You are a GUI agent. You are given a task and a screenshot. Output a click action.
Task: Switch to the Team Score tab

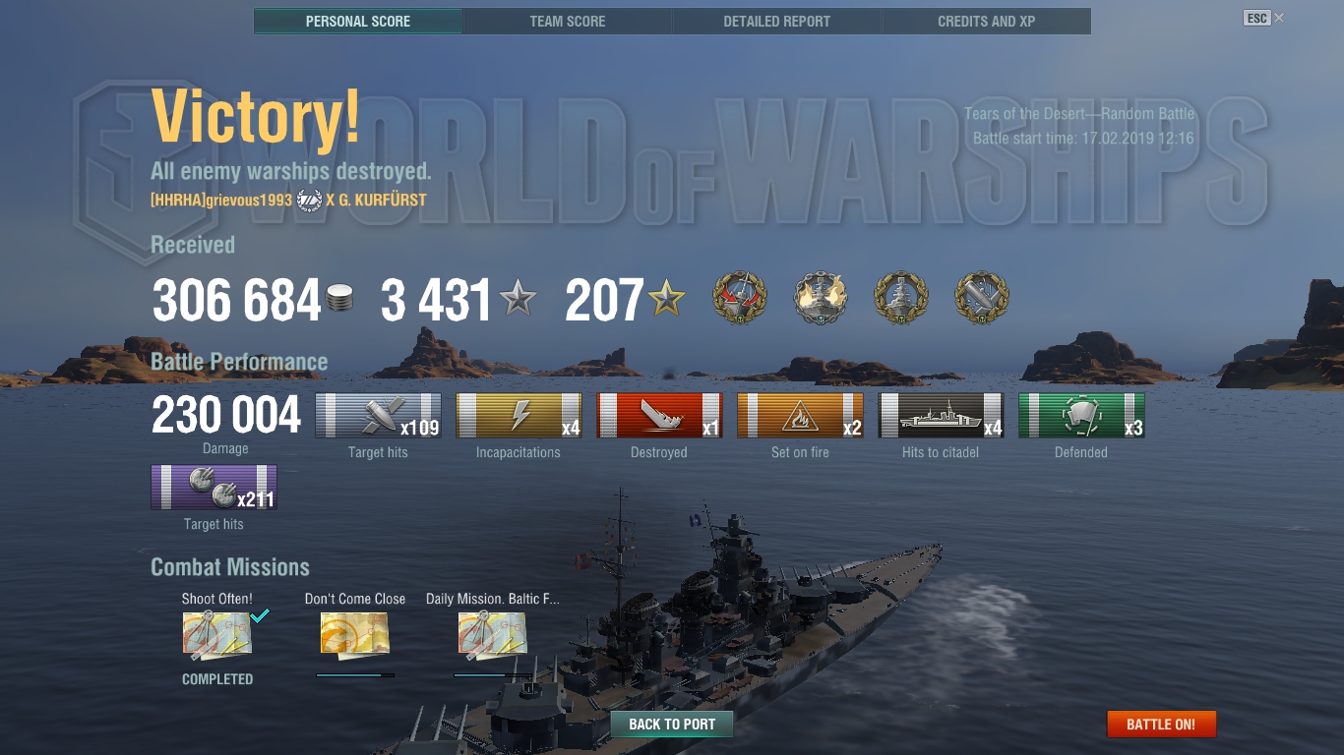[x=568, y=21]
